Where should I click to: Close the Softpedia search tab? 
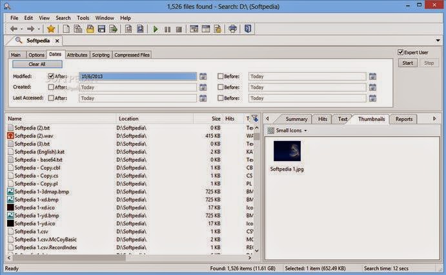pyautogui.click(x=57, y=41)
